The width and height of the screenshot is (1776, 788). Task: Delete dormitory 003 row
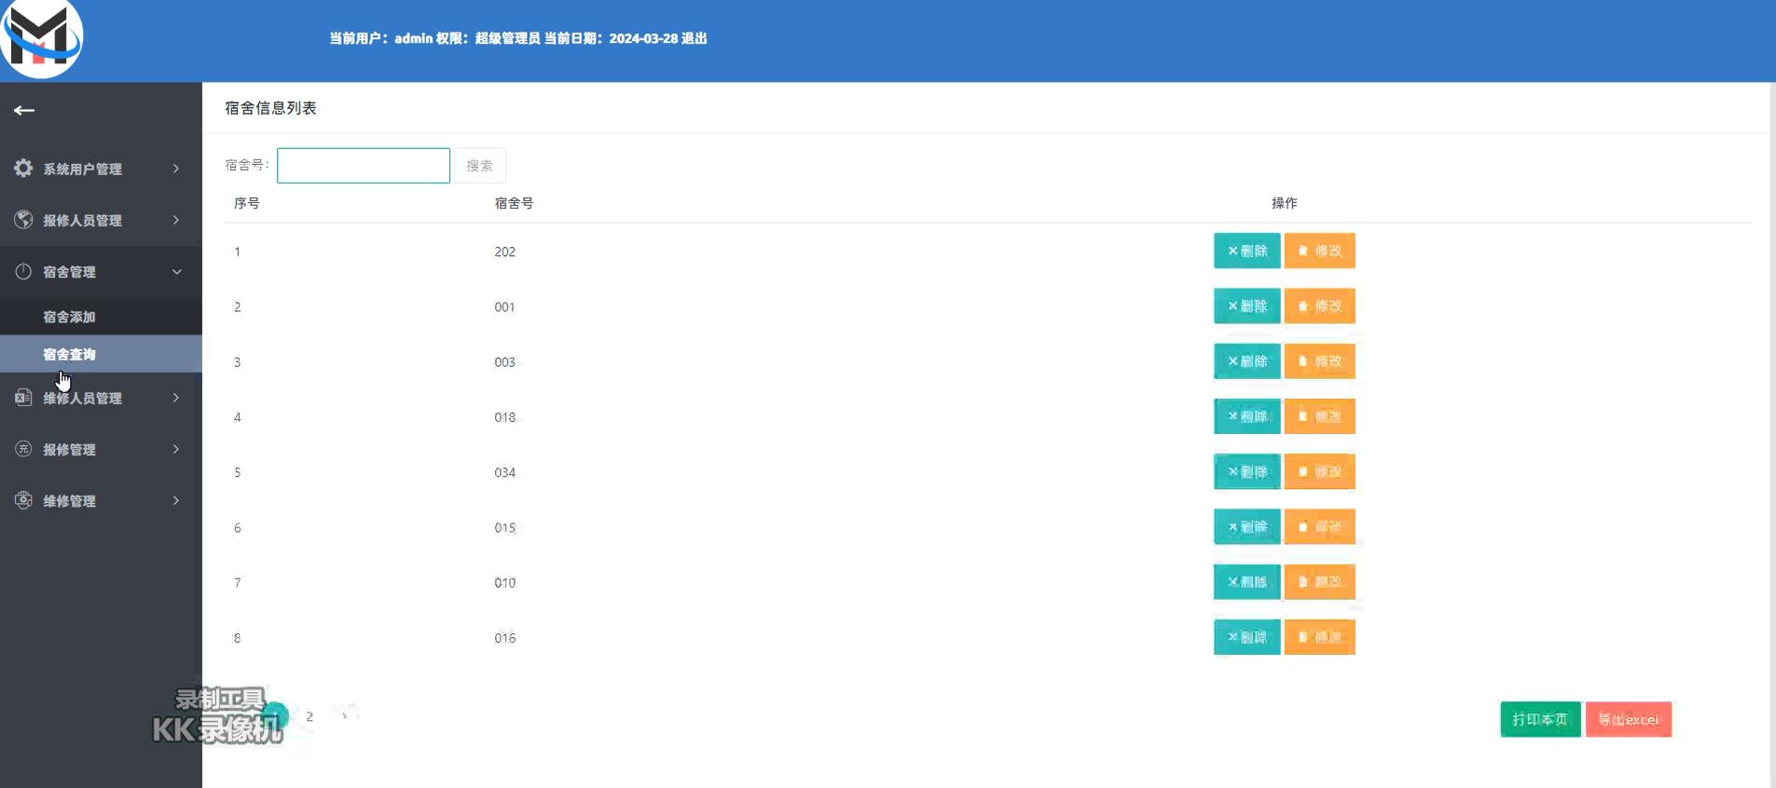coord(1246,360)
